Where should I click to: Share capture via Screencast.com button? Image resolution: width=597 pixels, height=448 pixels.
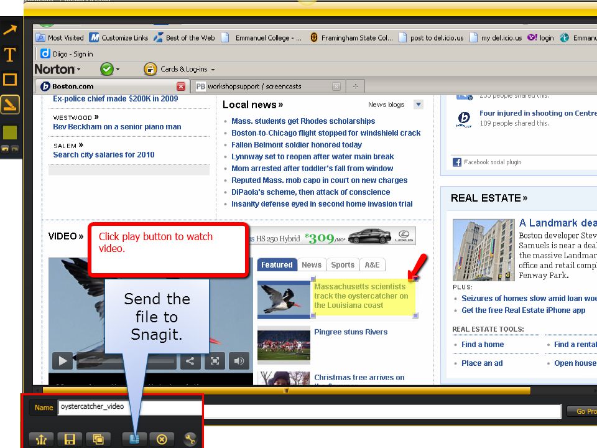(41, 439)
